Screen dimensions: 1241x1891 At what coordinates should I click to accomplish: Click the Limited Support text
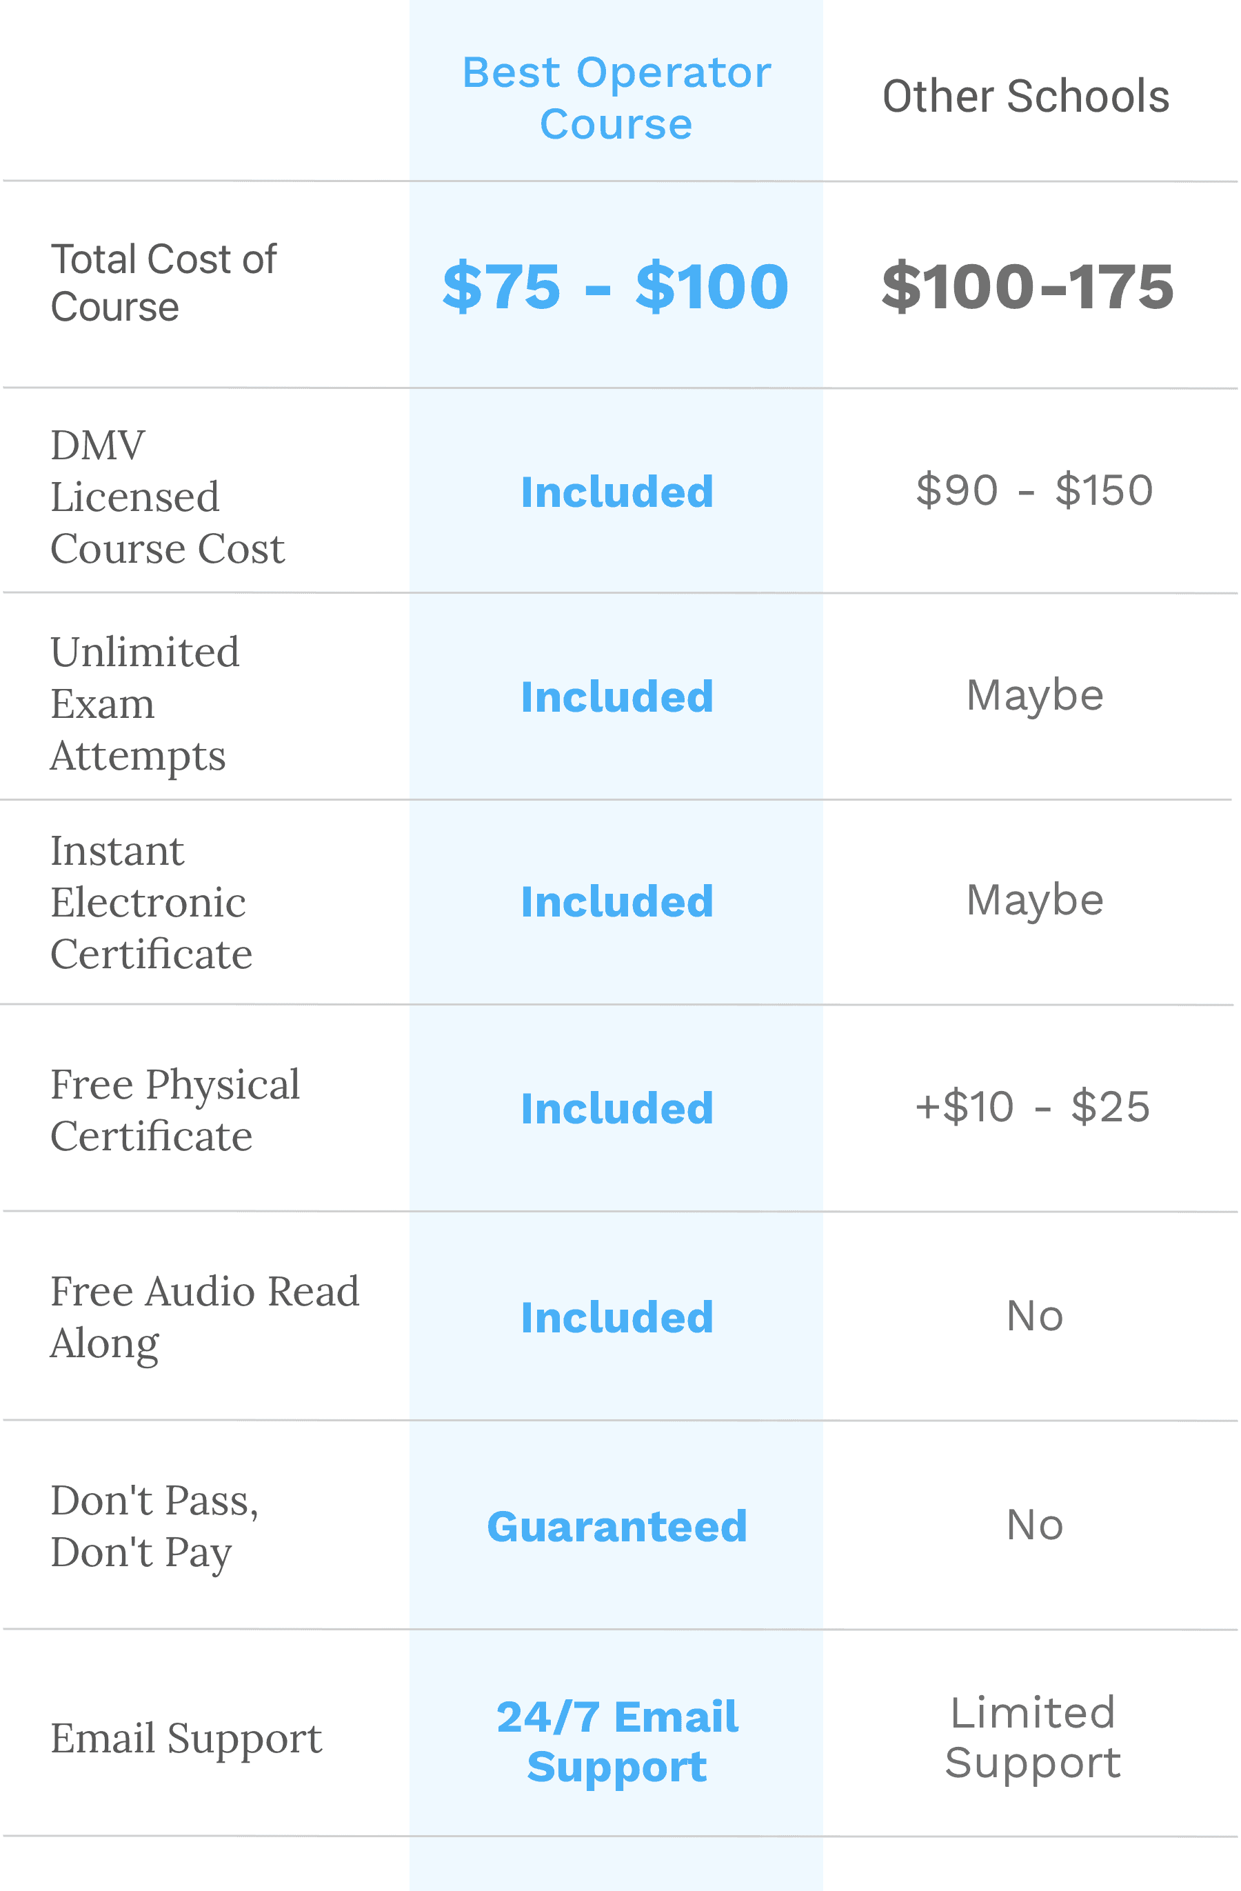pos(1033,1737)
